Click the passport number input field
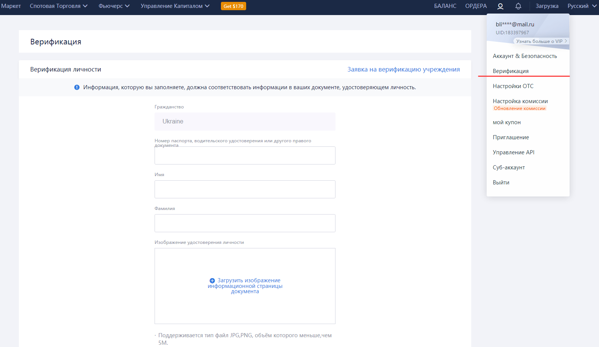Screen dimensions: 599x347 tap(245, 156)
